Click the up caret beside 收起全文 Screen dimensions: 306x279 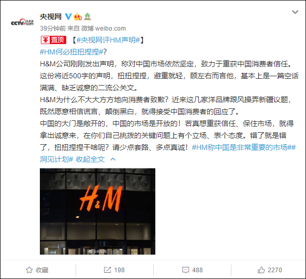click(x=113, y=159)
